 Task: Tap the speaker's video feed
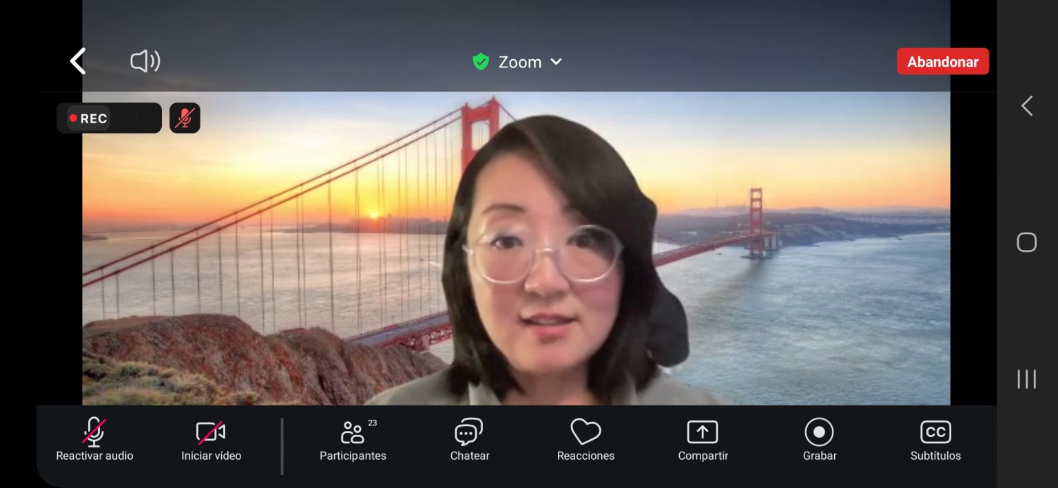coord(516,248)
